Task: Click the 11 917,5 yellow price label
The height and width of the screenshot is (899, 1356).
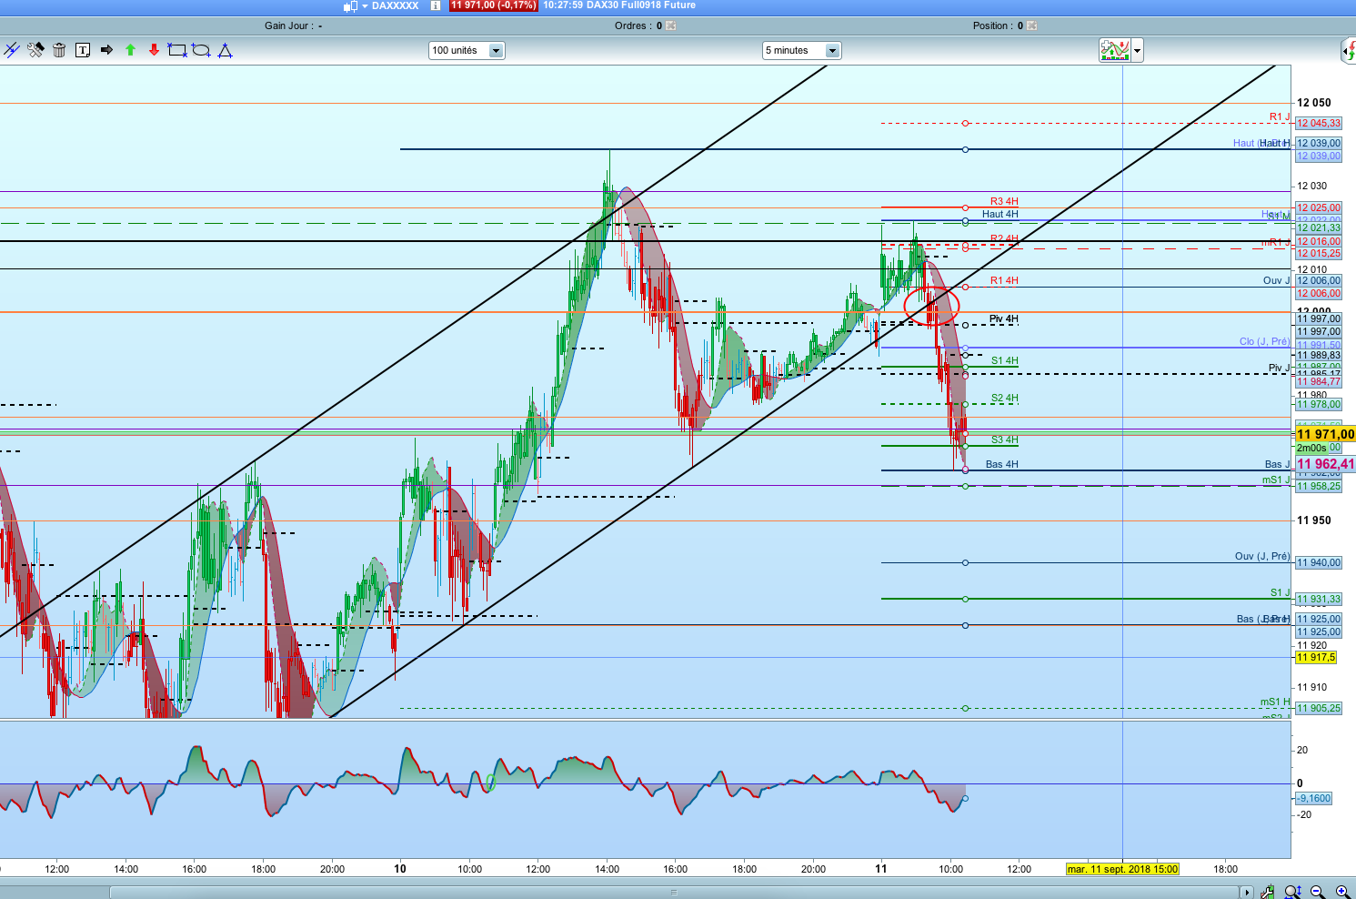Action: click(x=1316, y=657)
